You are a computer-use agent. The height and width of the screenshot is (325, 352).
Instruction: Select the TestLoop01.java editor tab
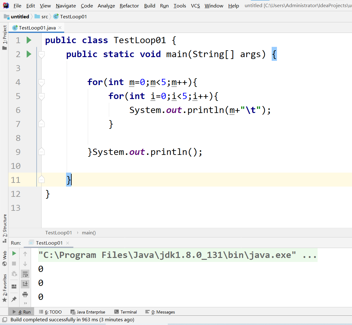pos(37,28)
